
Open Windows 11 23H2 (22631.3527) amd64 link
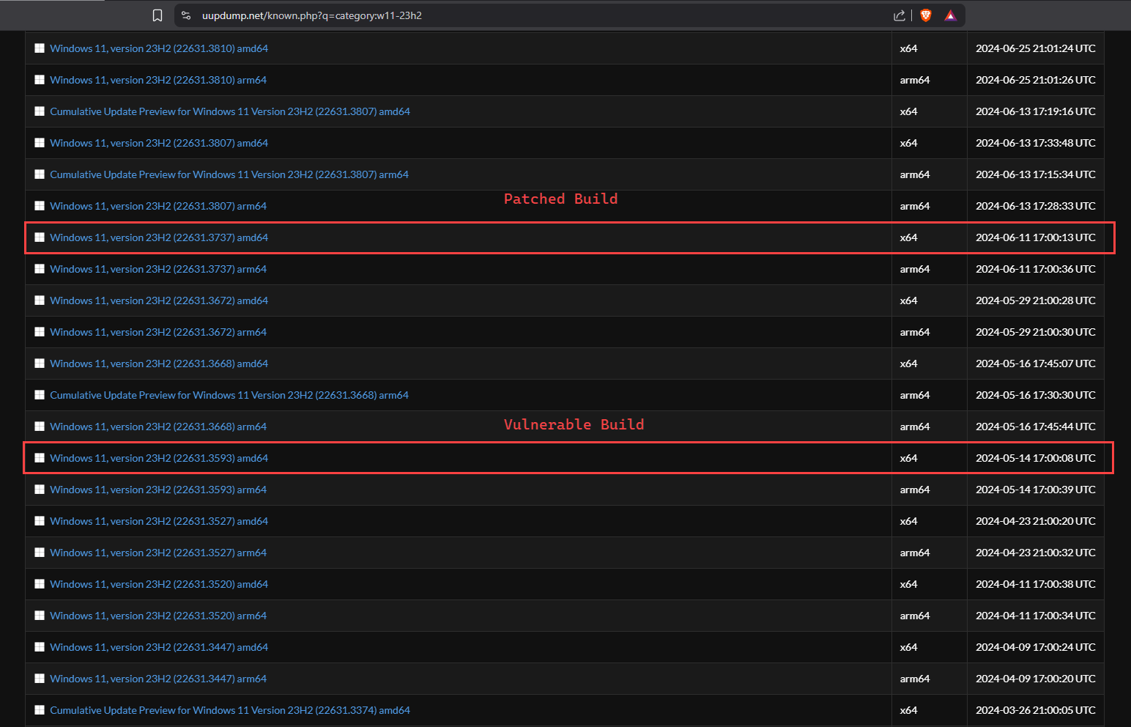coord(159,521)
